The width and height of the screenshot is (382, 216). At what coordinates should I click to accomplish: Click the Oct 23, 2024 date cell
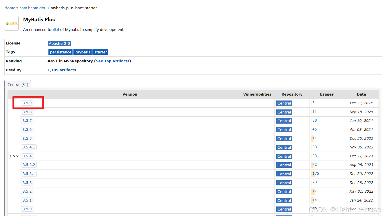pos(361,103)
